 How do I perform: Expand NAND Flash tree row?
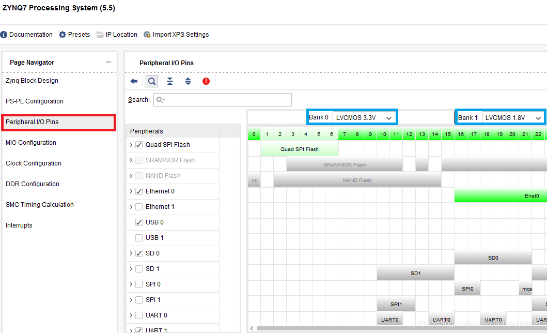coord(131,176)
